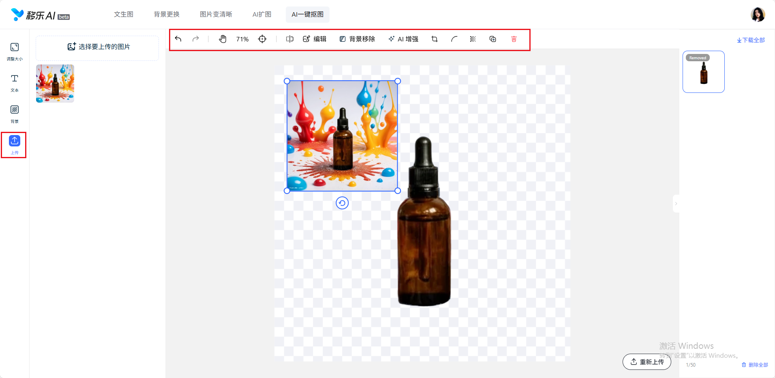Image resolution: width=775 pixels, height=378 pixels.
Task: Click the 背景移除 background removal button
Action: click(x=357, y=39)
